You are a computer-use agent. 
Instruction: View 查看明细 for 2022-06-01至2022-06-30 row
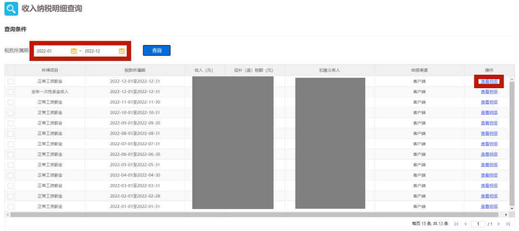click(x=489, y=154)
